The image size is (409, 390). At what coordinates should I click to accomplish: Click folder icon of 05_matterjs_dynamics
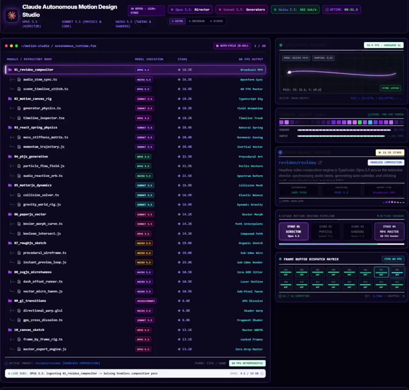(x=10, y=185)
